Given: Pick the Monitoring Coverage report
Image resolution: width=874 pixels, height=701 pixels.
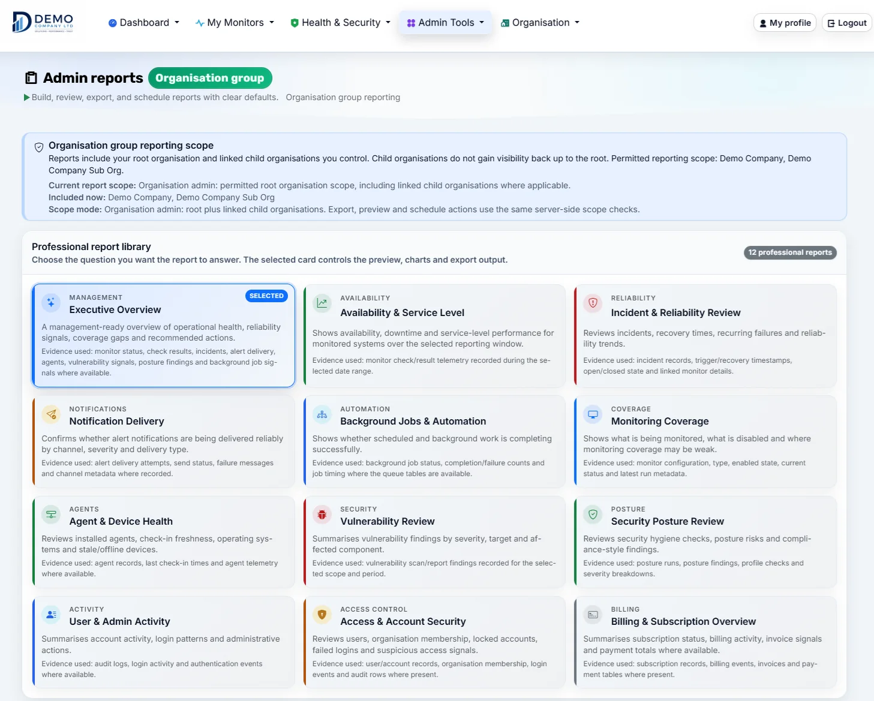Looking at the screenshot, I should (x=705, y=441).
